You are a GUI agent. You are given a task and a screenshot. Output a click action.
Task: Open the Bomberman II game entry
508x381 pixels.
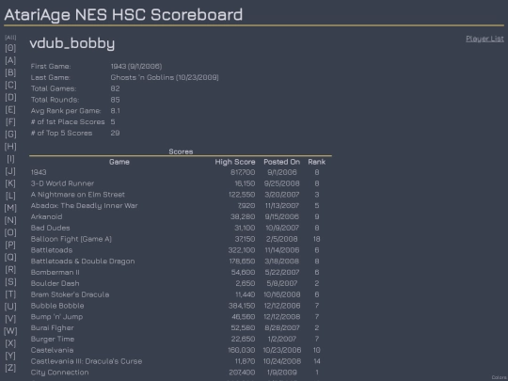click(56, 272)
